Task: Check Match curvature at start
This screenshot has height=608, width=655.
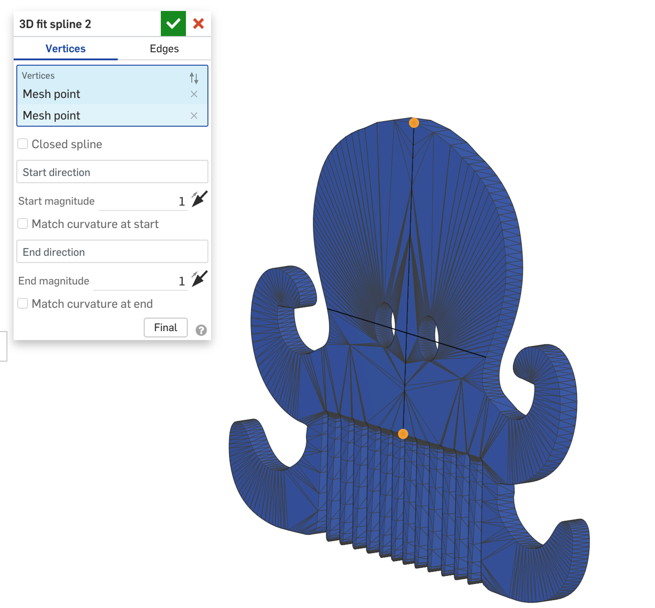Action: coord(23,224)
